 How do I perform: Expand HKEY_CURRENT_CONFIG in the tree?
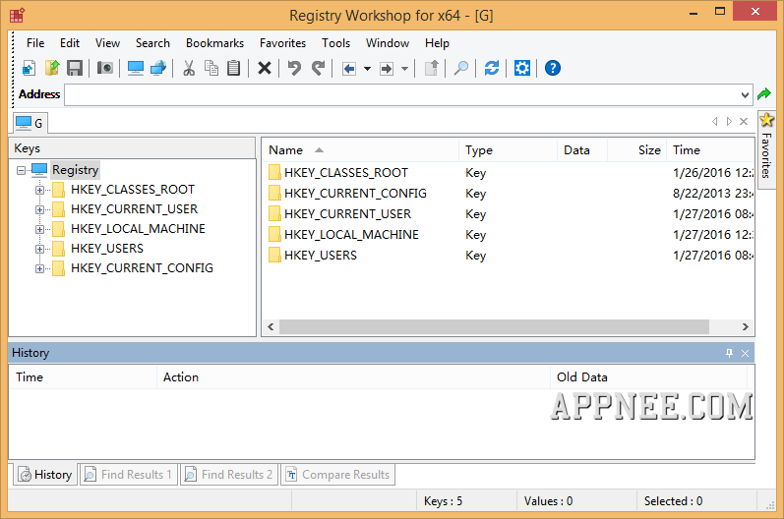click(x=39, y=268)
